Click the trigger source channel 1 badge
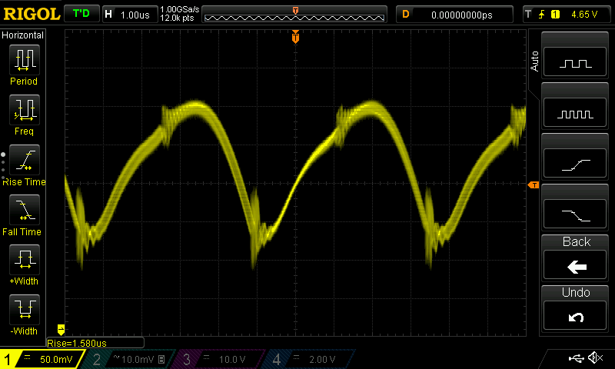The width and height of the screenshot is (615, 369). (555, 15)
